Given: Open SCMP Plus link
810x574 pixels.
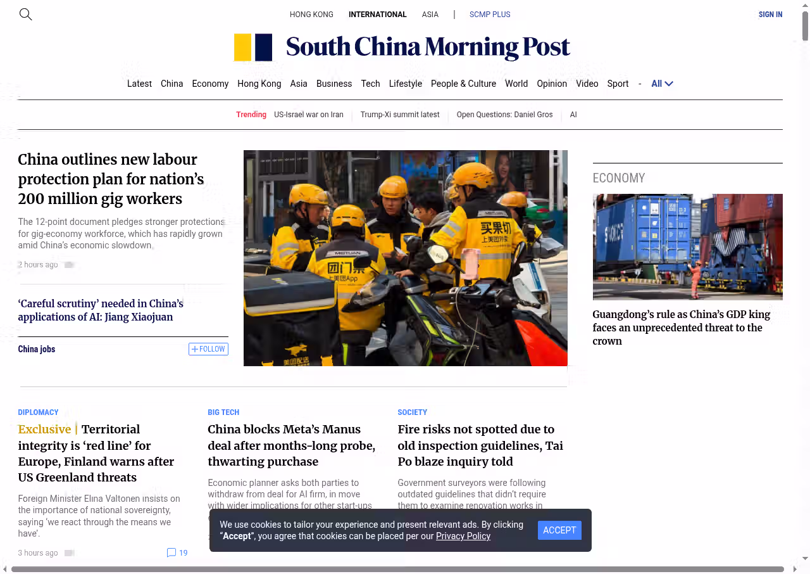Looking at the screenshot, I should [x=489, y=15].
